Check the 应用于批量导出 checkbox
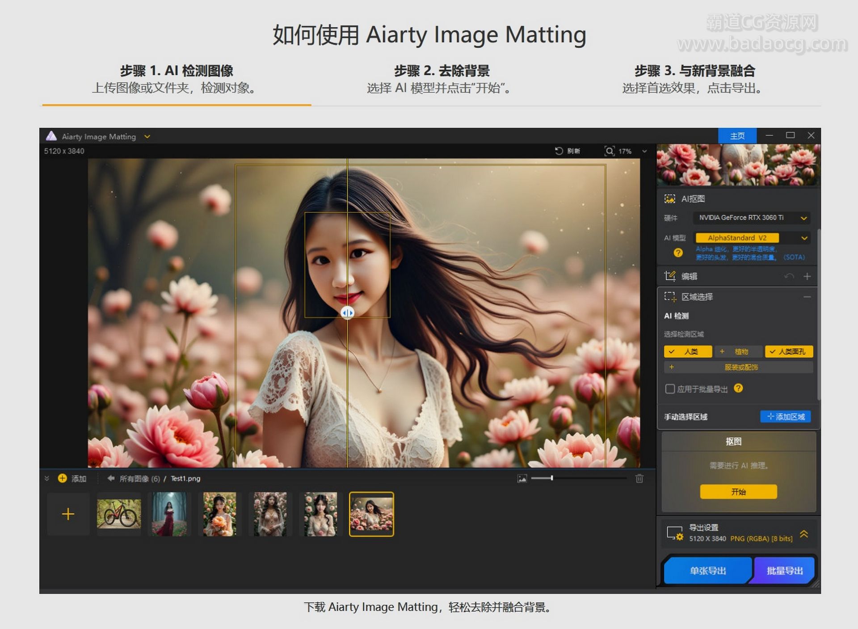This screenshot has height=629, width=858. pyautogui.click(x=670, y=389)
